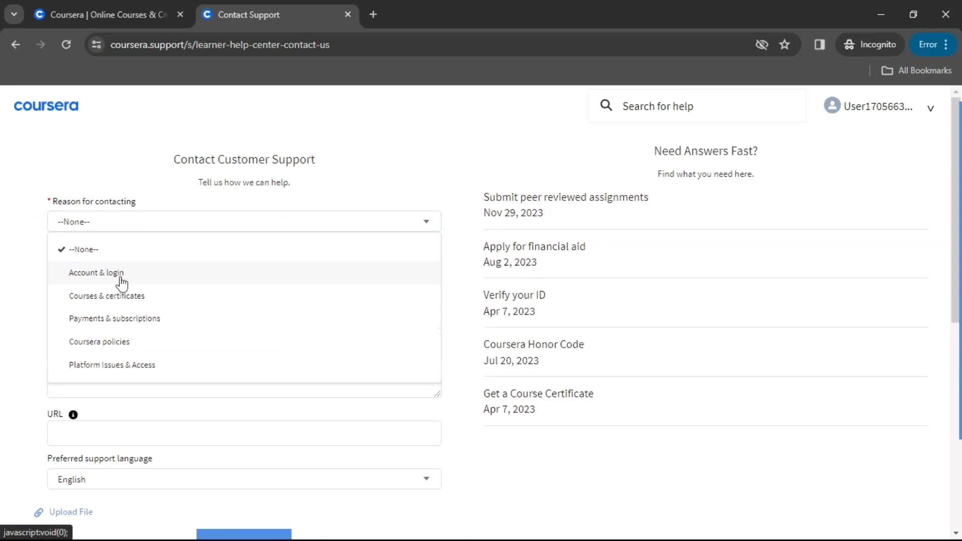Open Get a Course Certificate article

coord(538,394)
